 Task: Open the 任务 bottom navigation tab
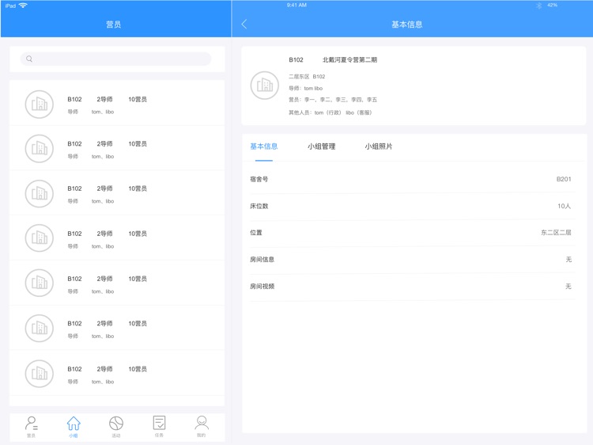point(159,427)
